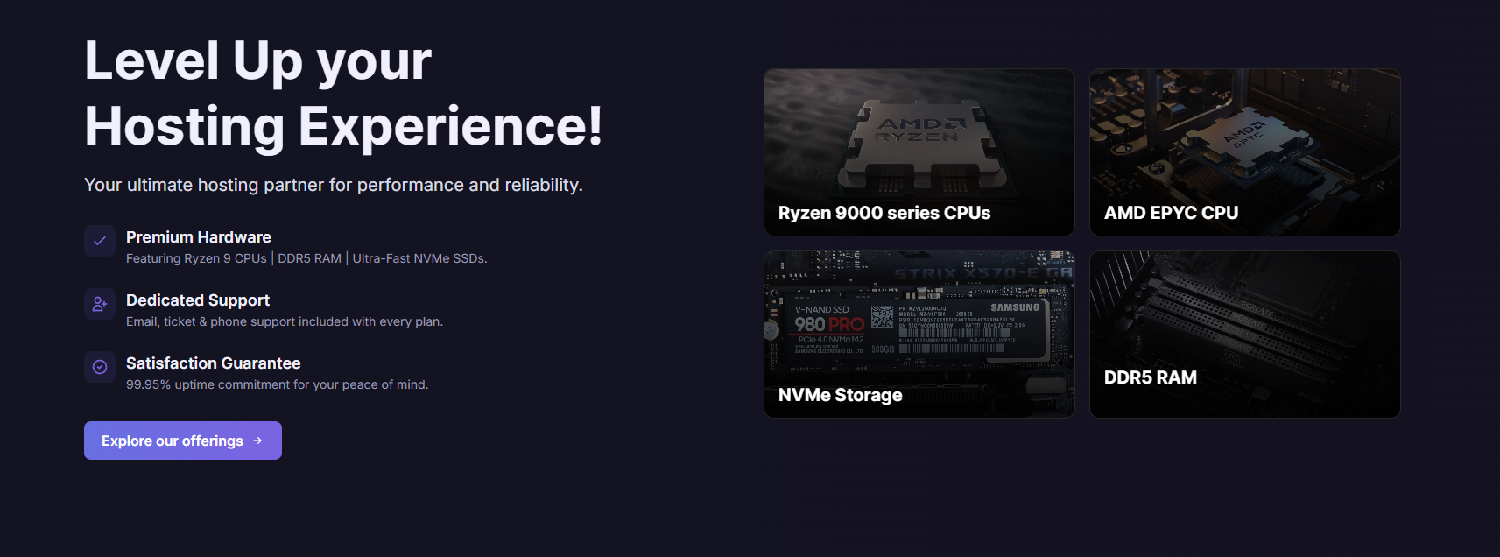
Task: Click the ultimate hosting partner subtitle
Action: pos(334,185)
